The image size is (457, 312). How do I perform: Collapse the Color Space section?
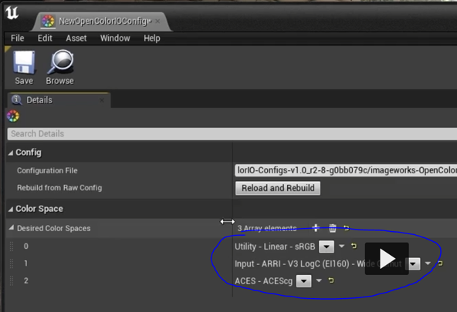point(11,209)
